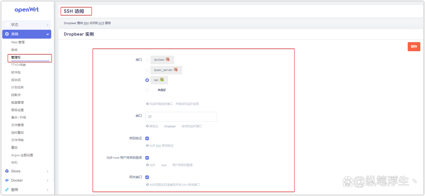Image resolution: width=425 pixels, height=196 pixels.
Task: Click the gear icon beside 系统
Action: click(7, 34)
